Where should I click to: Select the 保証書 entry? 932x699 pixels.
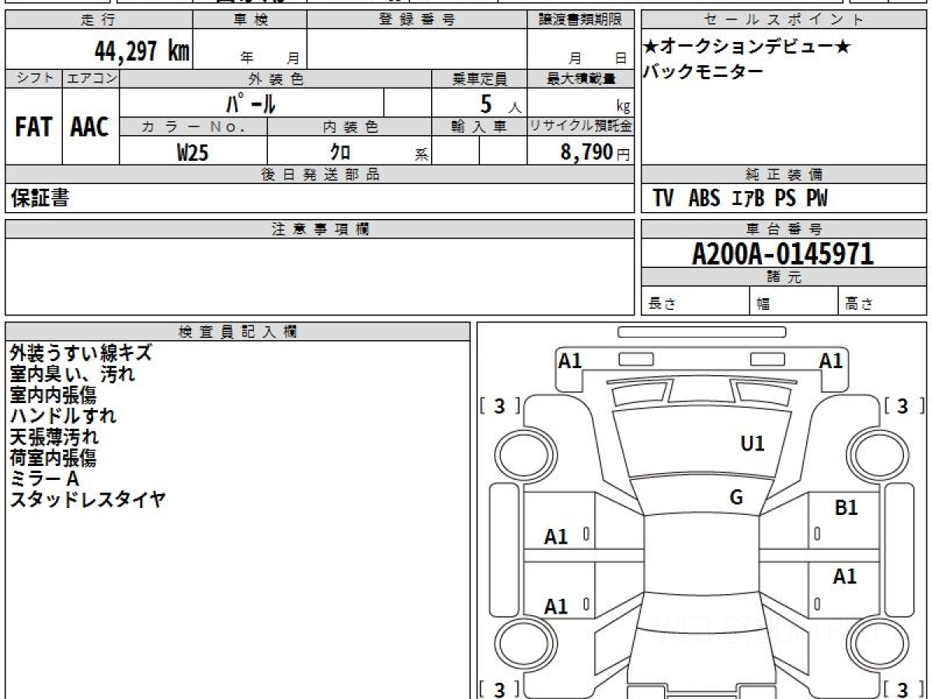tap(40, 198)
